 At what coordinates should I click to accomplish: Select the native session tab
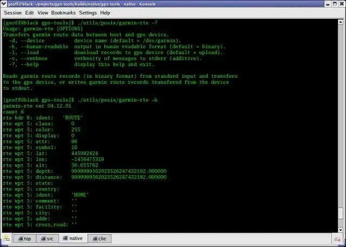73,238
